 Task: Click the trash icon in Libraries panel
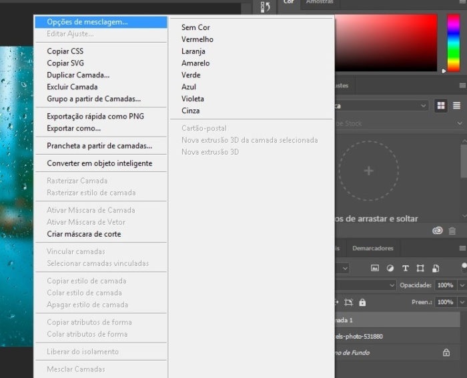point(452,231)
